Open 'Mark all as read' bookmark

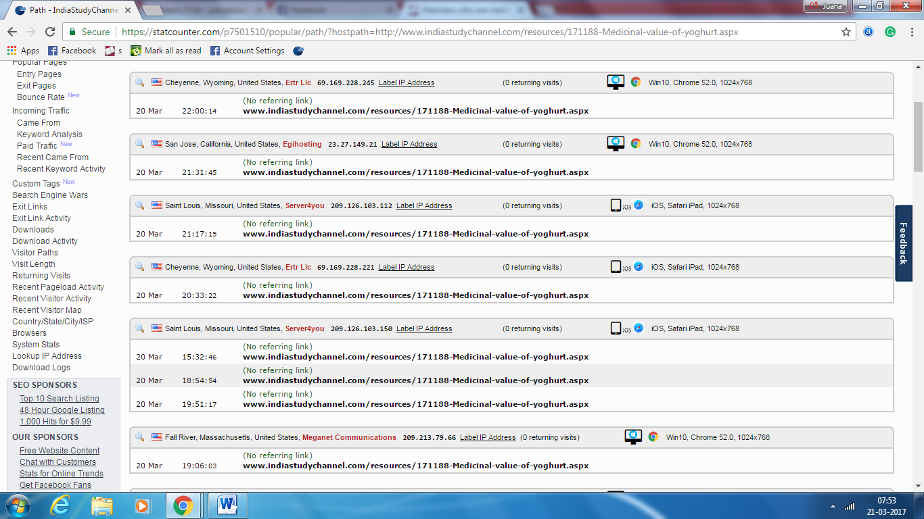[166, 51]
